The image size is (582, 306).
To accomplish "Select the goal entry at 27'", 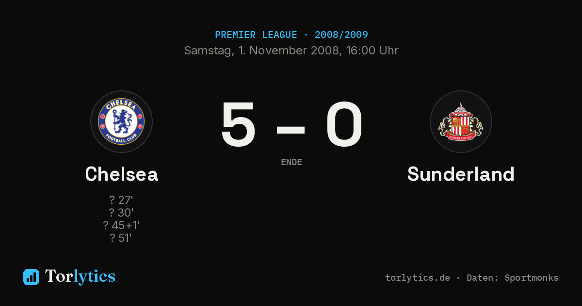I will 121,200.
